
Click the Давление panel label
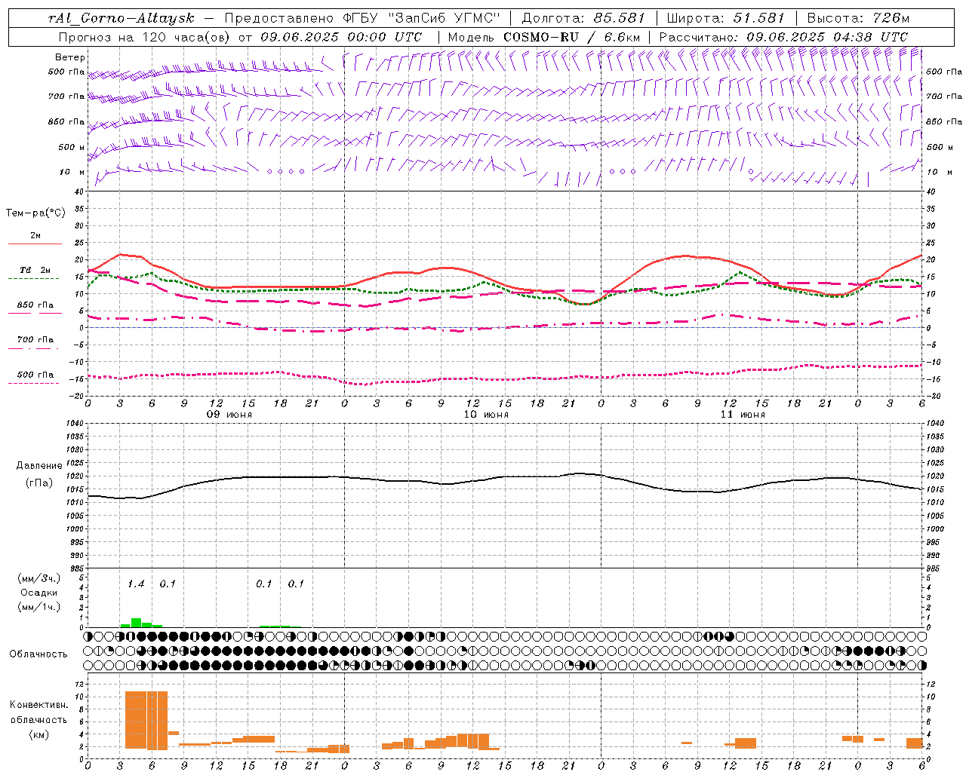pyautogui.click(x=39, y=466)
